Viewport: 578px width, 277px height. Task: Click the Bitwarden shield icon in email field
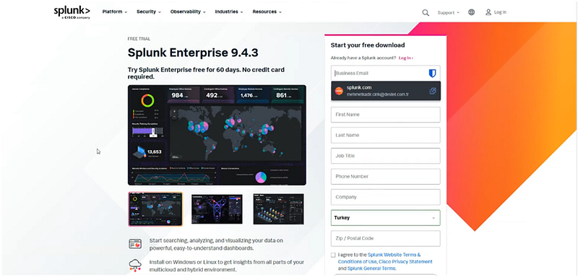tap(432, 73)
